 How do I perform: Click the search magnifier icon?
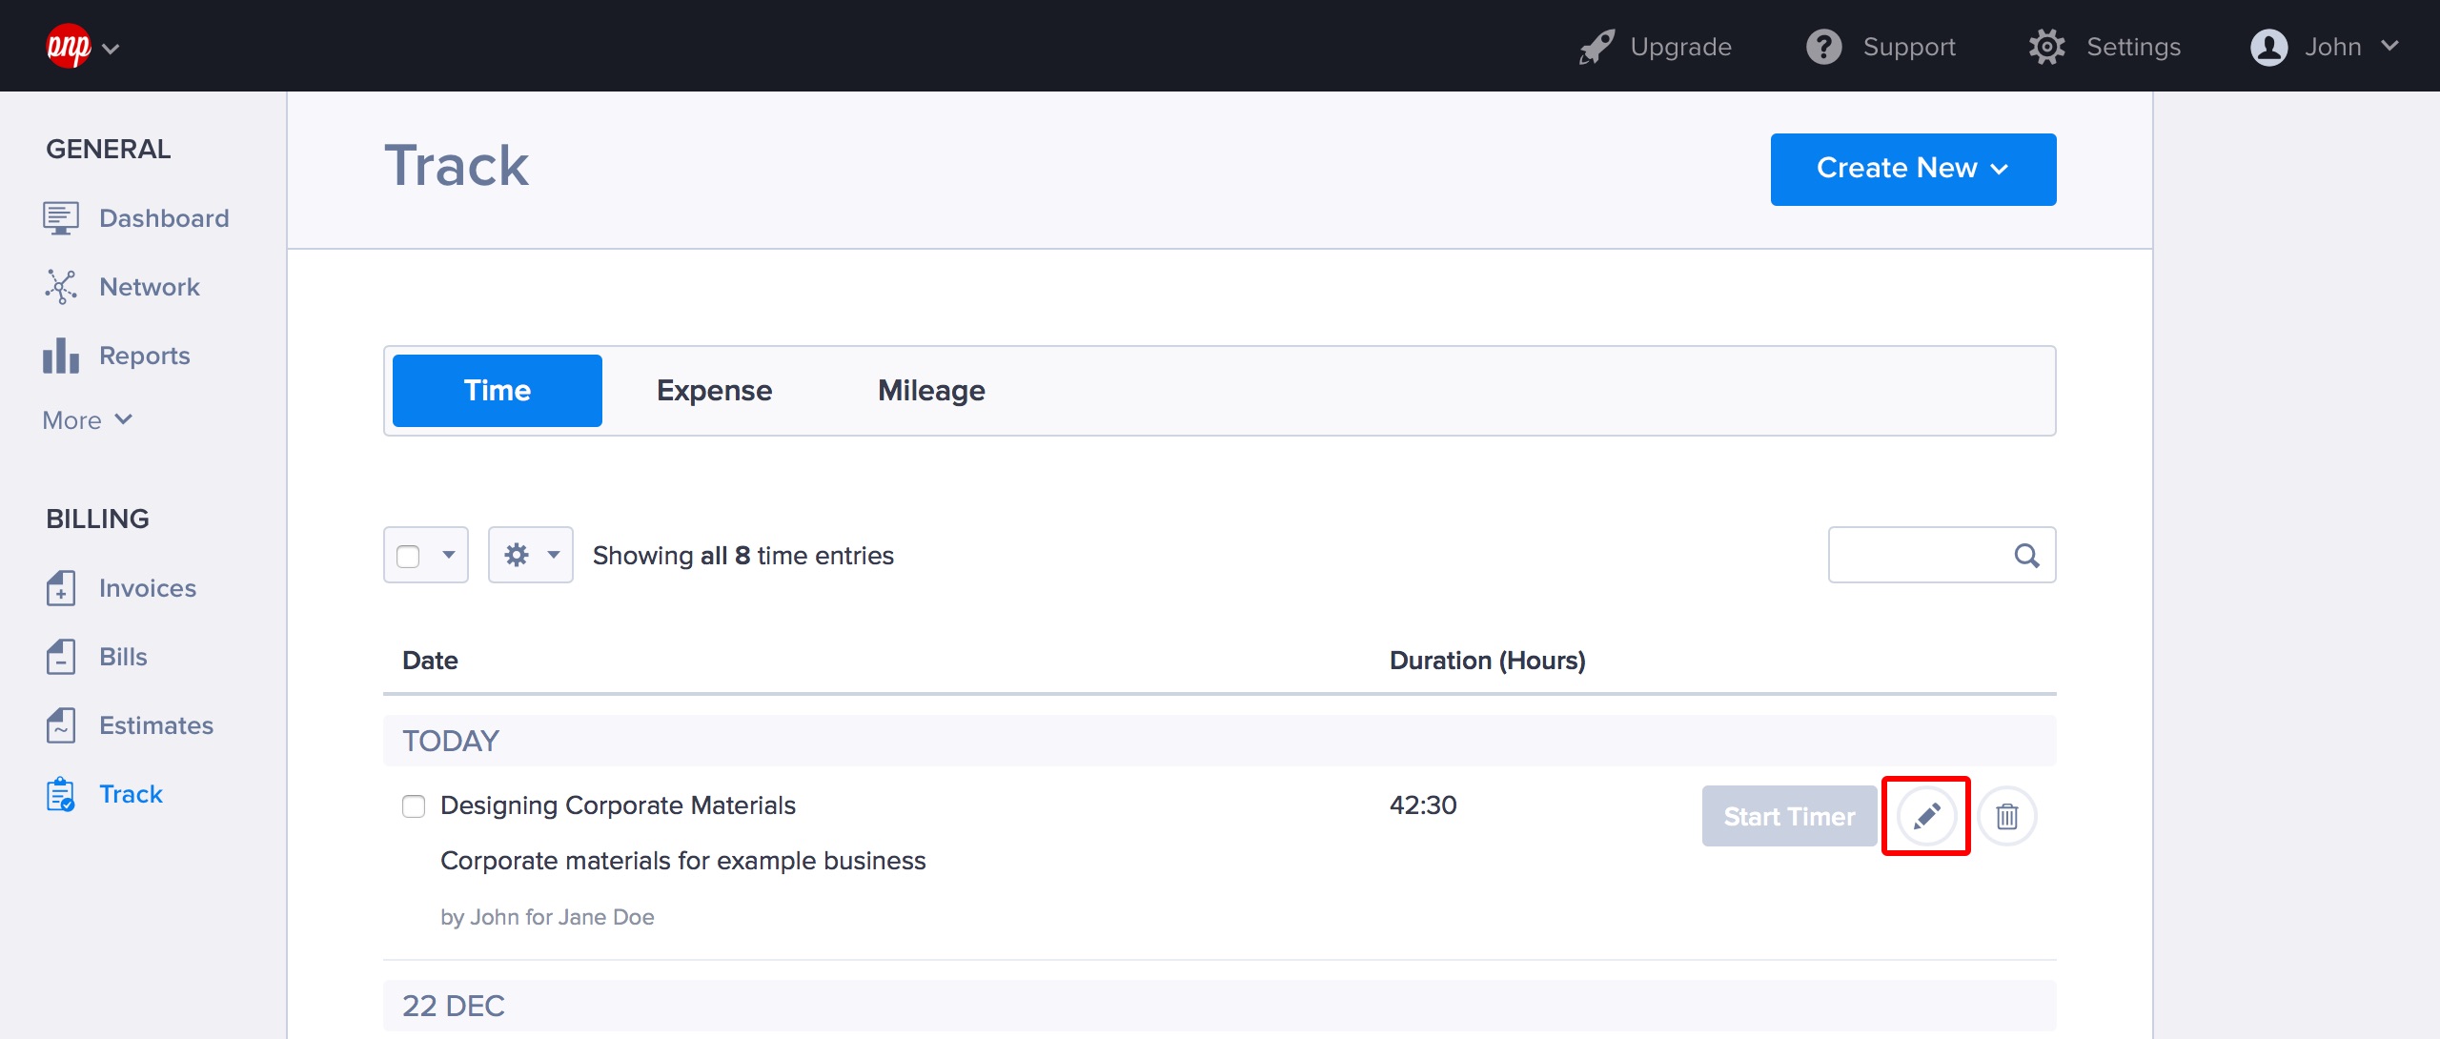2026,556
